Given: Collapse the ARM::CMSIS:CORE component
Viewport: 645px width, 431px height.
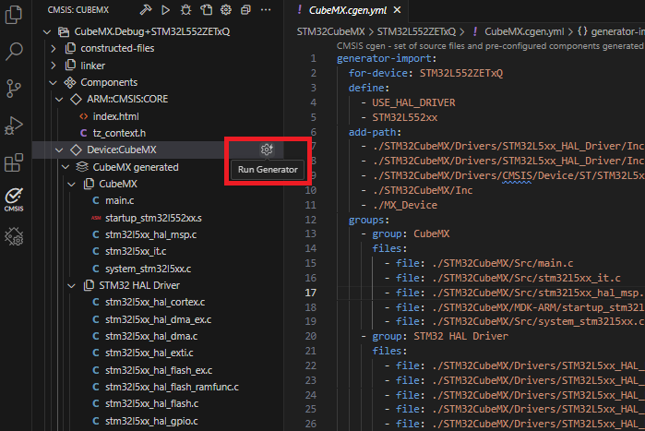Looking at the screenshot, I should (x=61, y=99).
